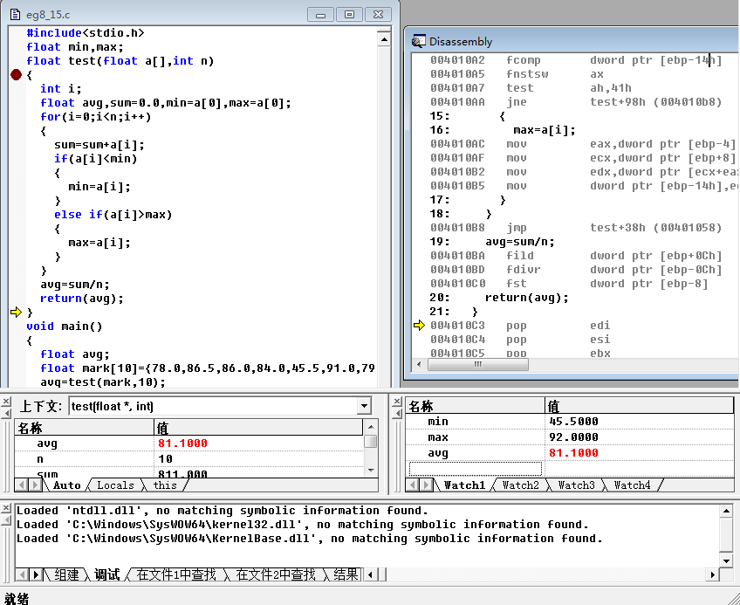Click the Disassembly scroll-left arrow
The image size is (740, 605).
[x=419, y=365]
